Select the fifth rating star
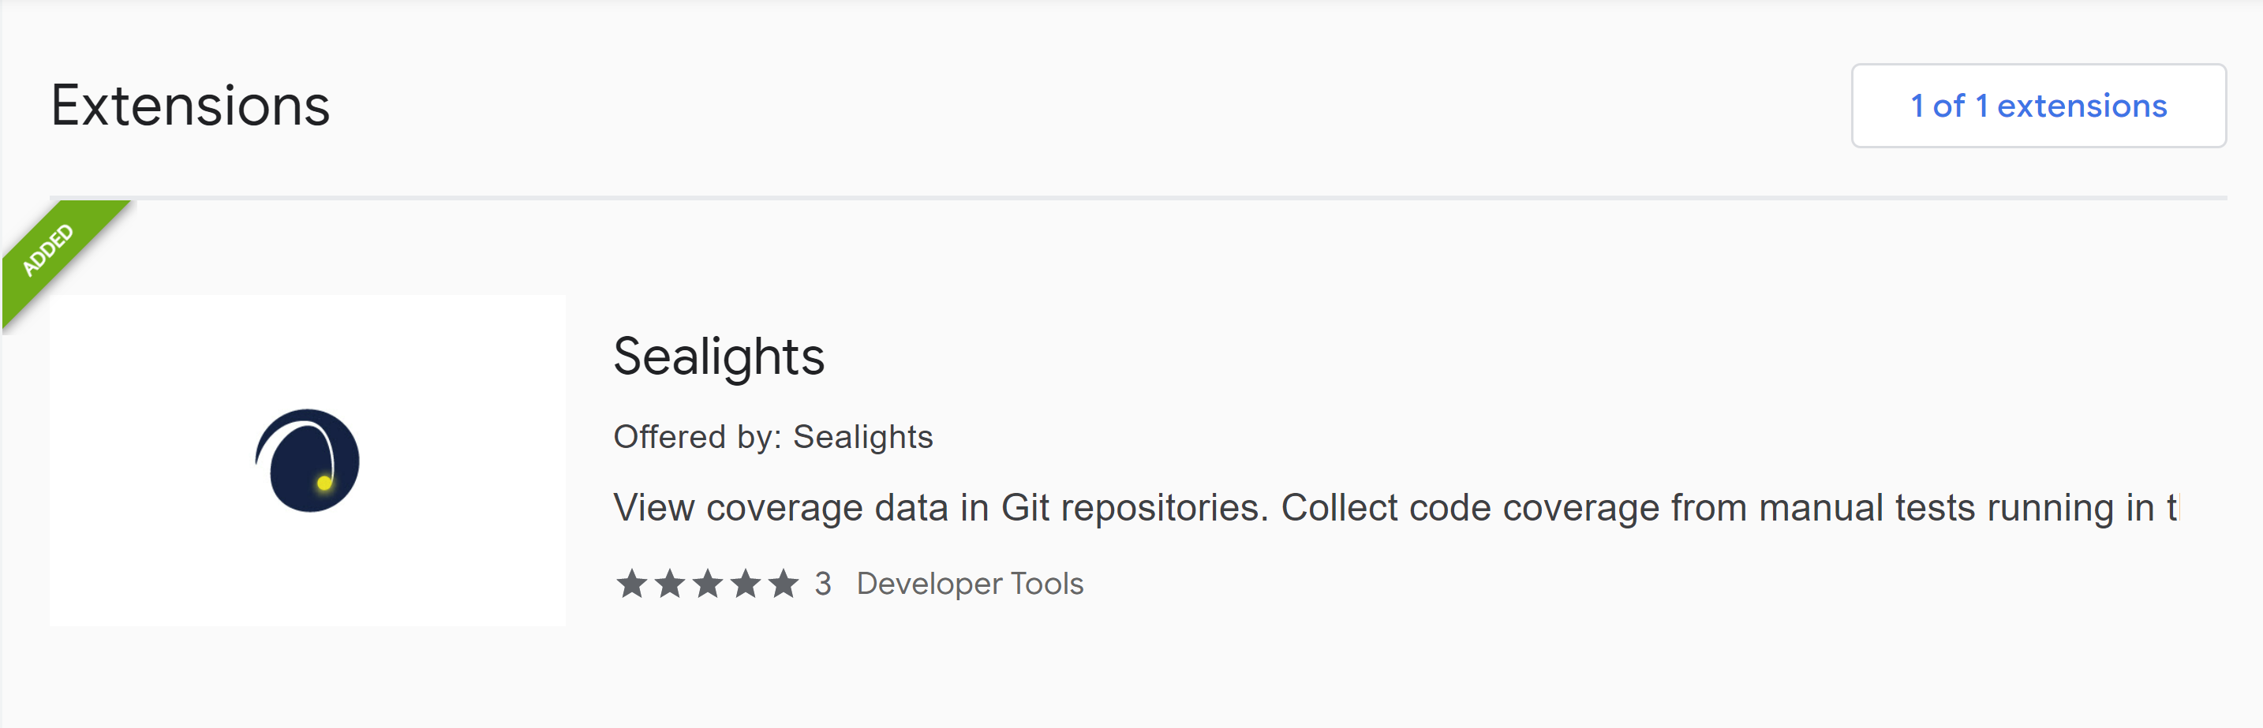The width and height of the screenshot is (2263, 728). [783, 584]
